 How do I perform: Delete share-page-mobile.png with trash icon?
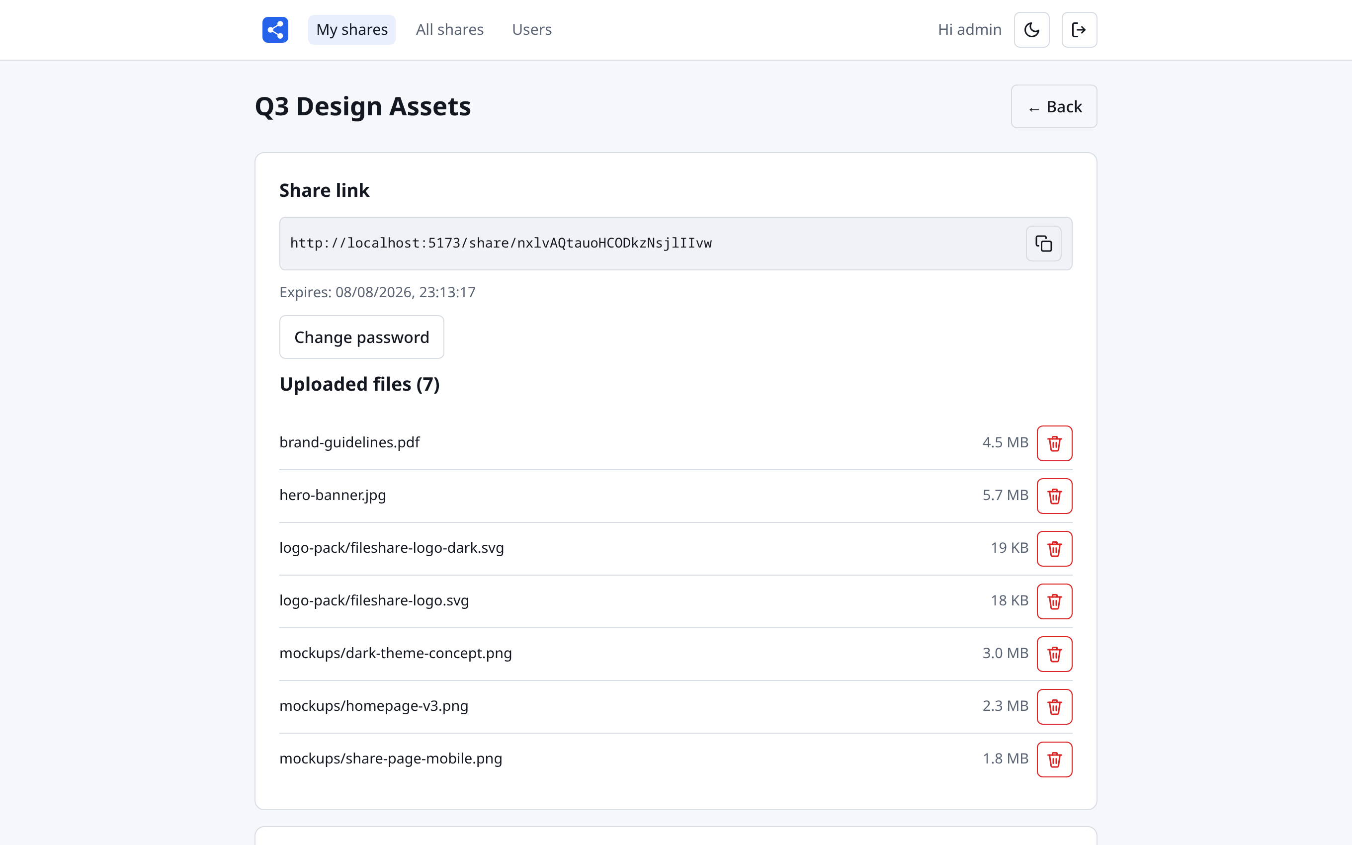pyautogui.click(x=1054, y=759)
